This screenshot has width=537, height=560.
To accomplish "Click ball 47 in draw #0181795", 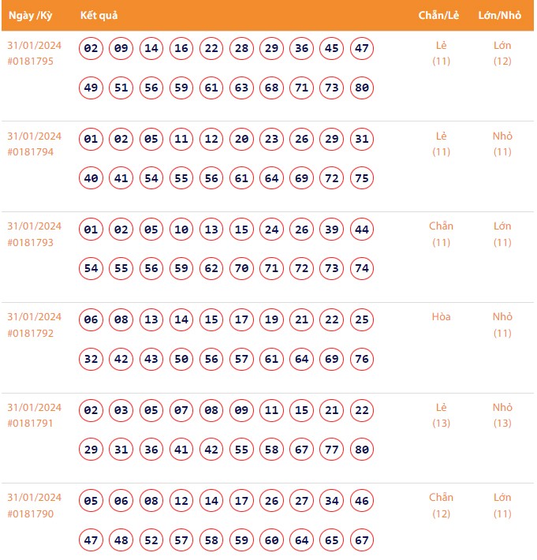I will (x=362, y=49).
